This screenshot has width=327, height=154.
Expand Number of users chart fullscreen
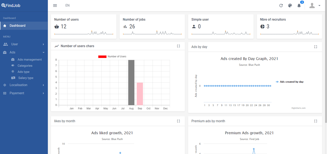(x=178, y=46)
